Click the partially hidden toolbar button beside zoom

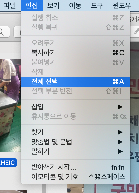(x=17, y=32)
